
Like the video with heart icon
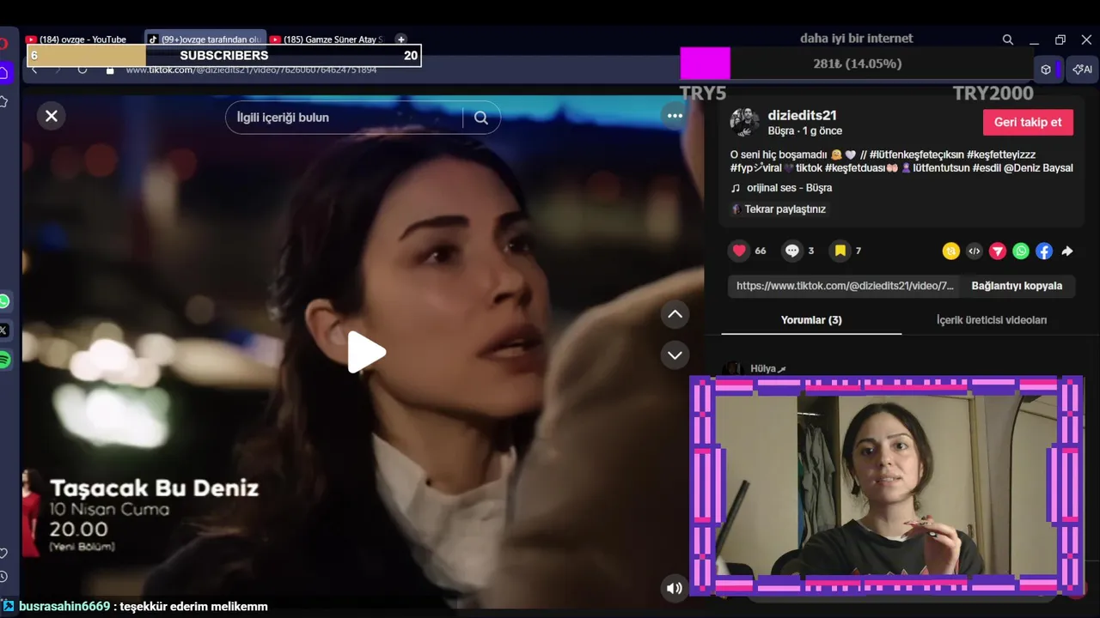pyautogui.click(x=739, y=251)
